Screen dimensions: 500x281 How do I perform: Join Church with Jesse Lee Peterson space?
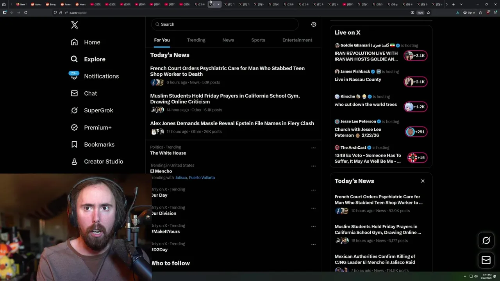point(416,132)
